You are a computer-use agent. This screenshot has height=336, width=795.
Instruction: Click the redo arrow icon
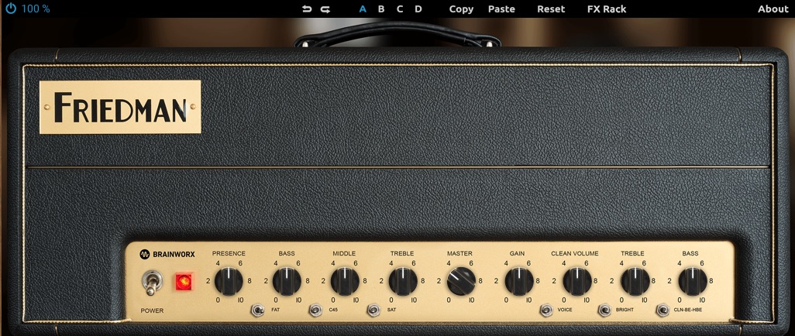[x=325, y=9]
